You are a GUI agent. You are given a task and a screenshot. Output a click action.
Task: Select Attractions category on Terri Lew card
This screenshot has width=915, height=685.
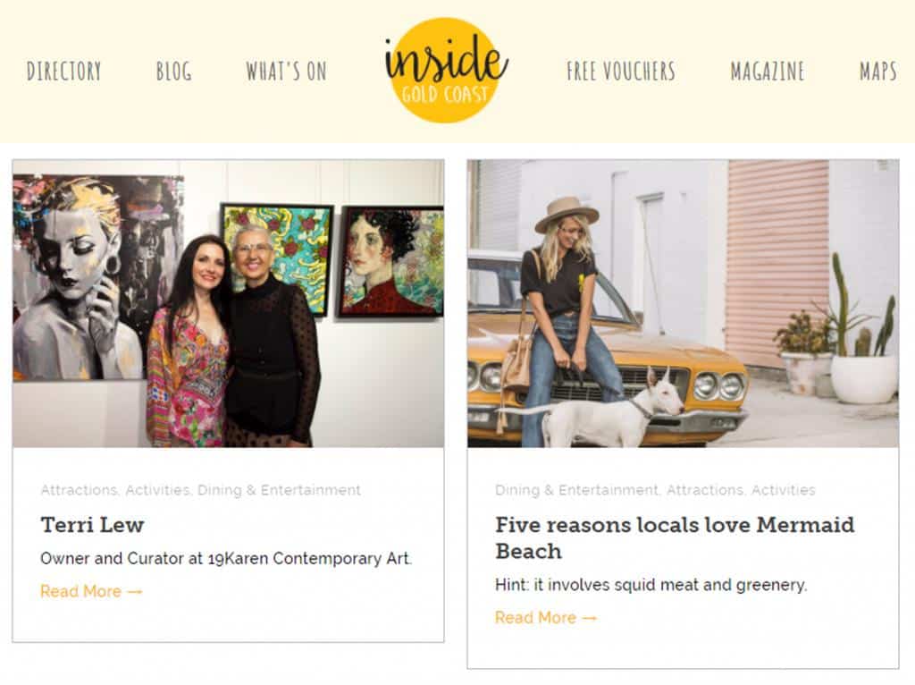coord(79,490)
